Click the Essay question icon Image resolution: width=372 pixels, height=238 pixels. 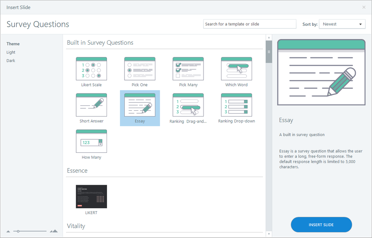[140, 105]
